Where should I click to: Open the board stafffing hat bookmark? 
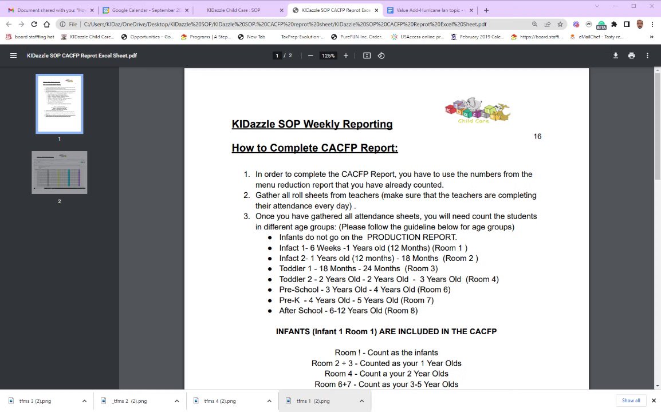(x=30, y=37)
